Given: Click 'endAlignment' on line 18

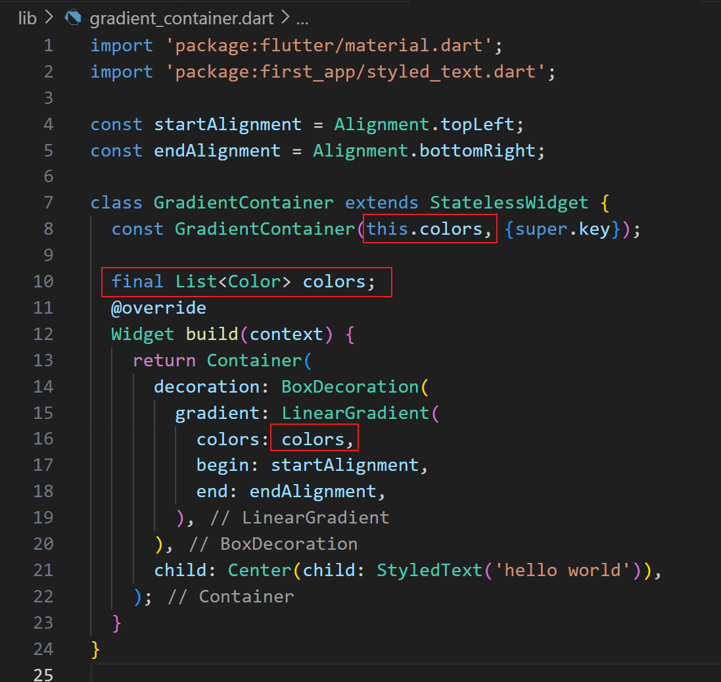Looking at the screenshot, I should coord(313,491).
